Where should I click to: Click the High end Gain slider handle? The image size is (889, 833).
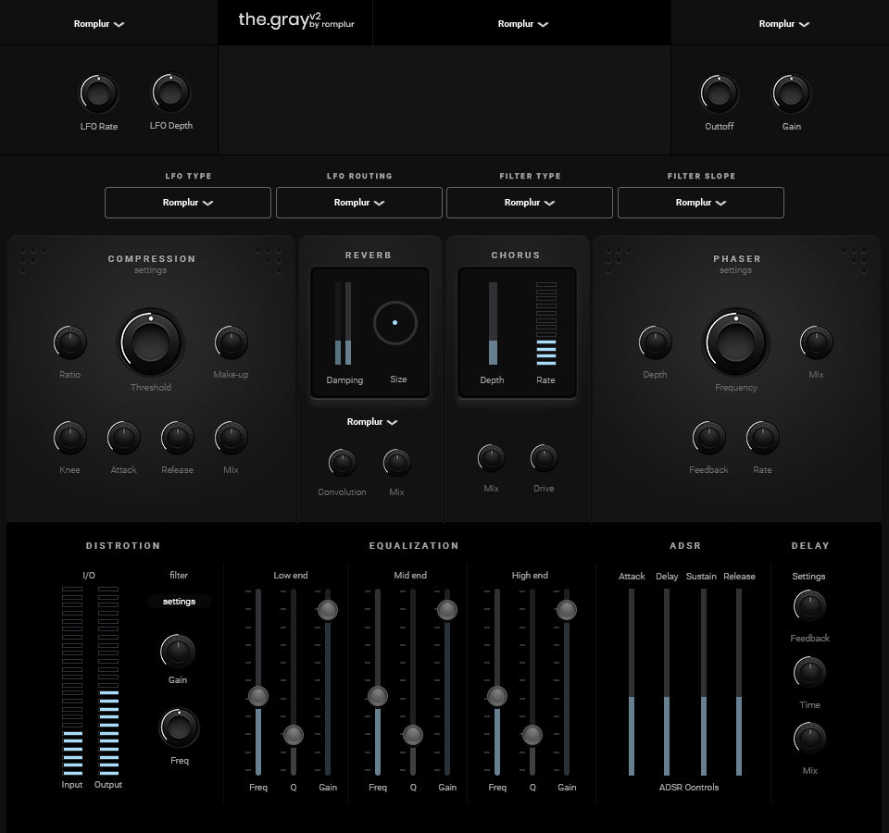(567, 610)
